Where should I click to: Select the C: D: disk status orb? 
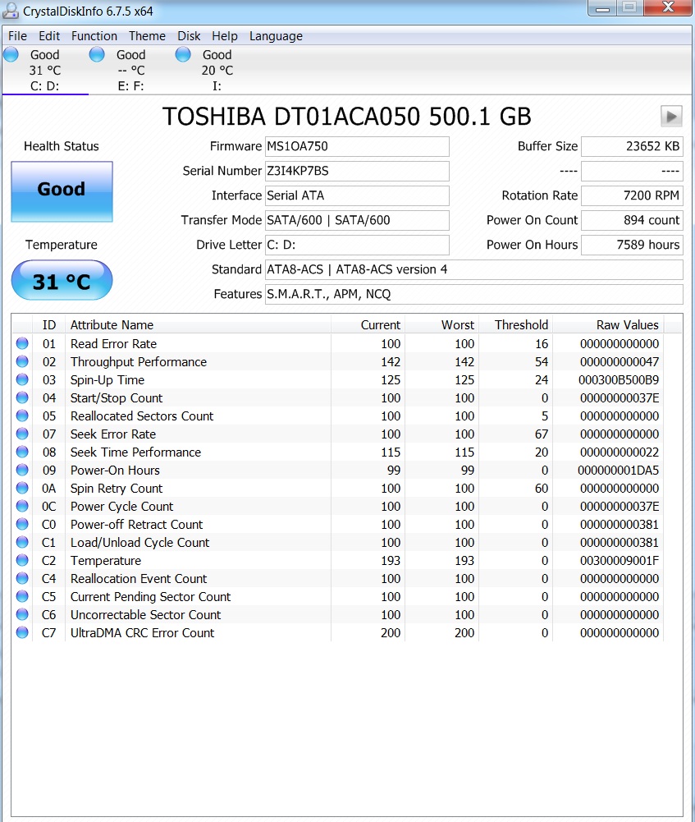(11, 55)
